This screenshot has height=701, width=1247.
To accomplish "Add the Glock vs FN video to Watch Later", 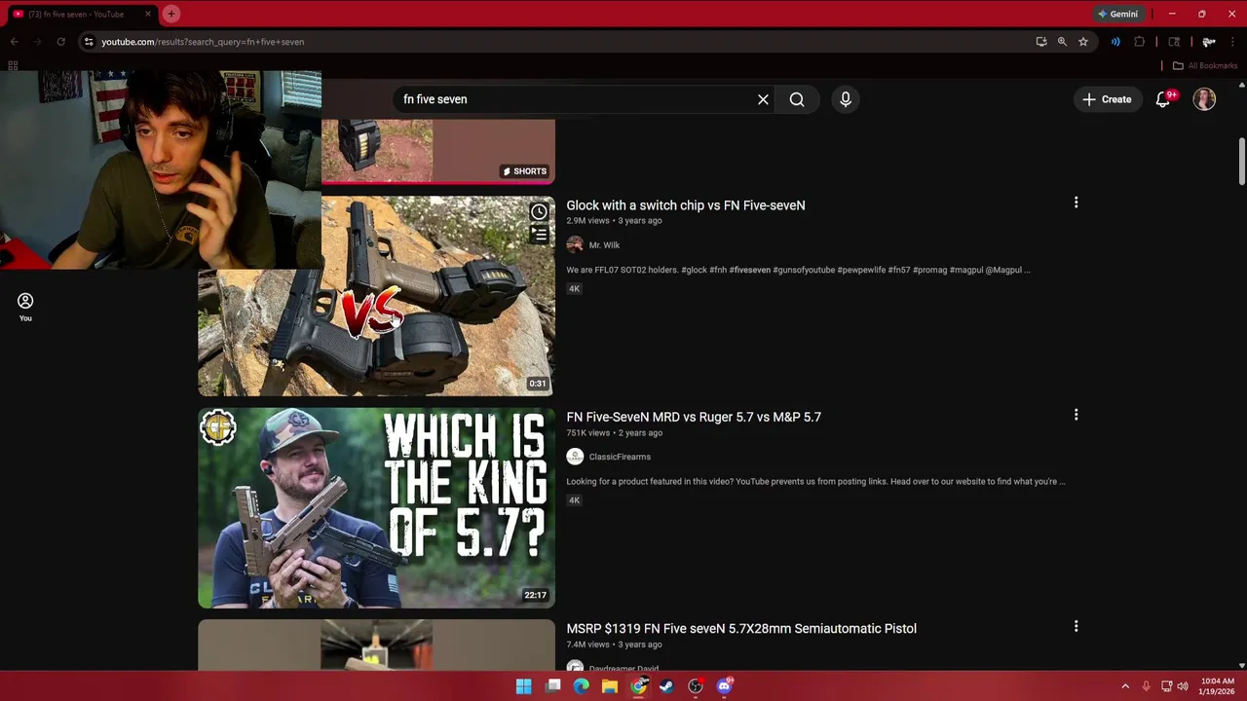I will click(x=539, y=211).
